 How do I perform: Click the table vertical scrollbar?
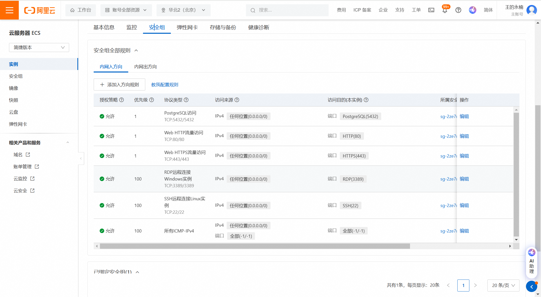coord(516,174)
